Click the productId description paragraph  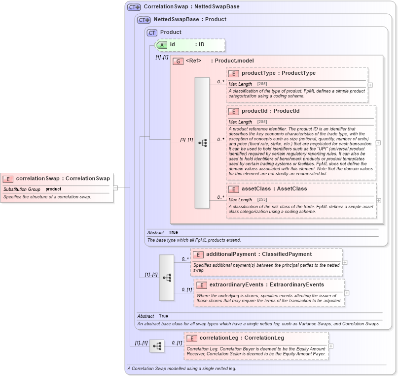(300, 151)
